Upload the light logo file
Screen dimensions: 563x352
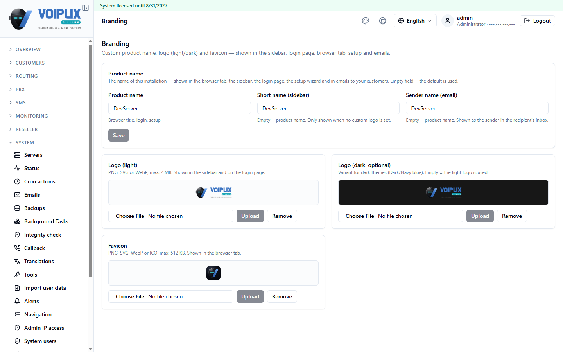pos(250,216)
